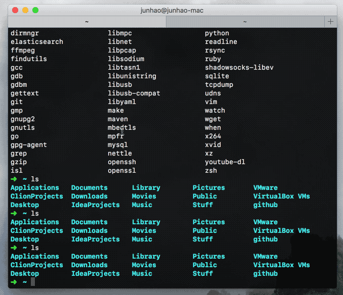Screen dimensions: 343x295
Task: Click the green arrow on the empty prompt line
Action: pos(14,282)
